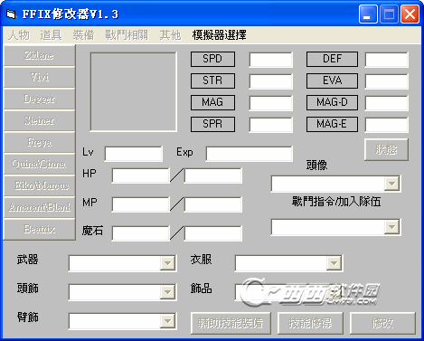Minimize the FFIX修改器 window
Viewport: 424px width, 341px height.
[x=368, y=14]
